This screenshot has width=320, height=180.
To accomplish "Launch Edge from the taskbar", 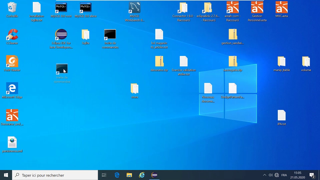I will (x=117, y=175).
